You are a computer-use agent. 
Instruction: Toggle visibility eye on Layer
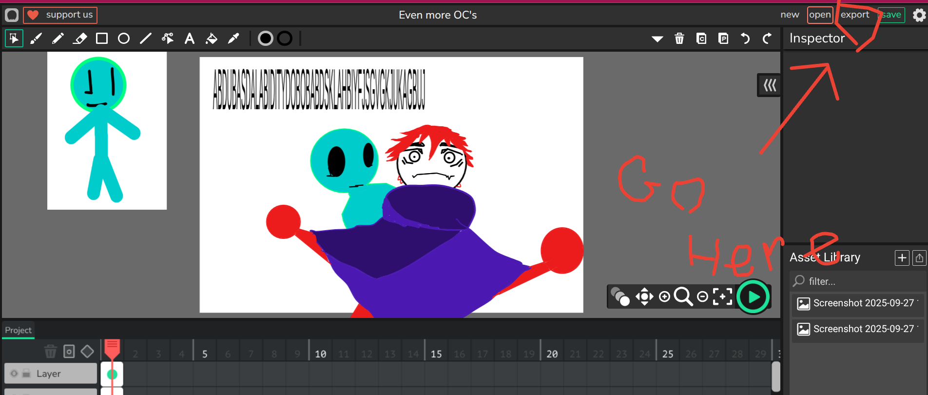tap(14, 374)
